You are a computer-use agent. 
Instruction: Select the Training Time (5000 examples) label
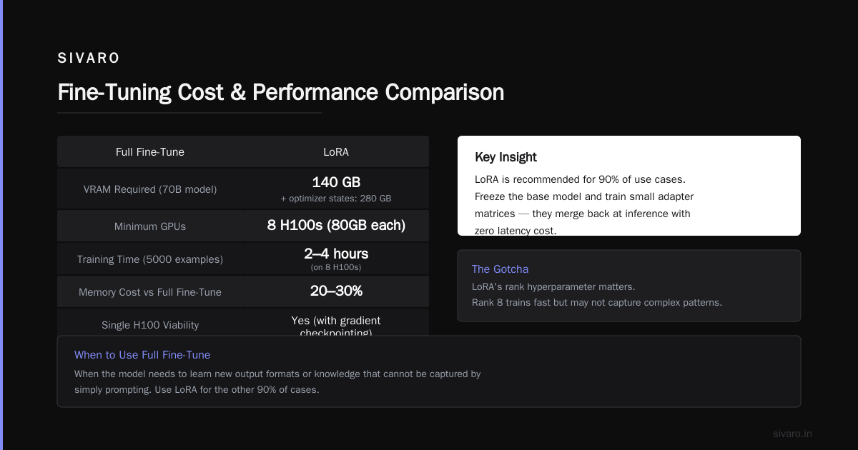(x=150, y=259)
